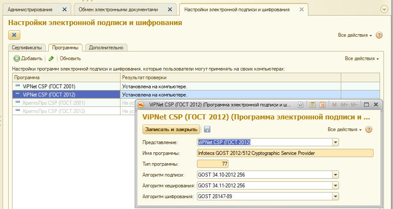This screenshot has width=393, height=209.
Task: Click M+ memory button in title bar
Action: point(344,105)
